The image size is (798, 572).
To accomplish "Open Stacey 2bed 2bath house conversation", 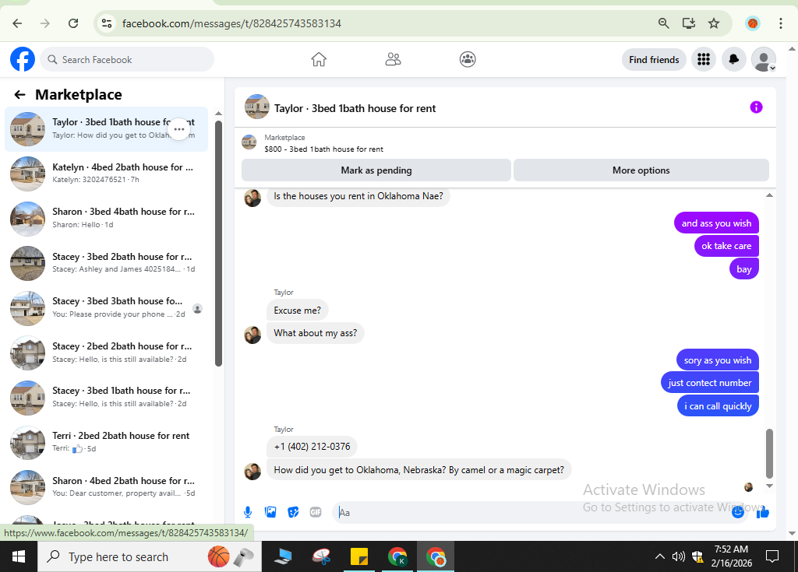I will [x=106, y=353].
